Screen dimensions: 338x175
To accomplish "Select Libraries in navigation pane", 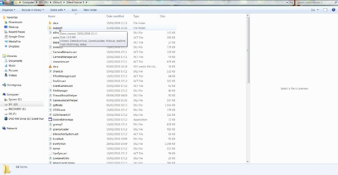I will [x=12, y=56].
